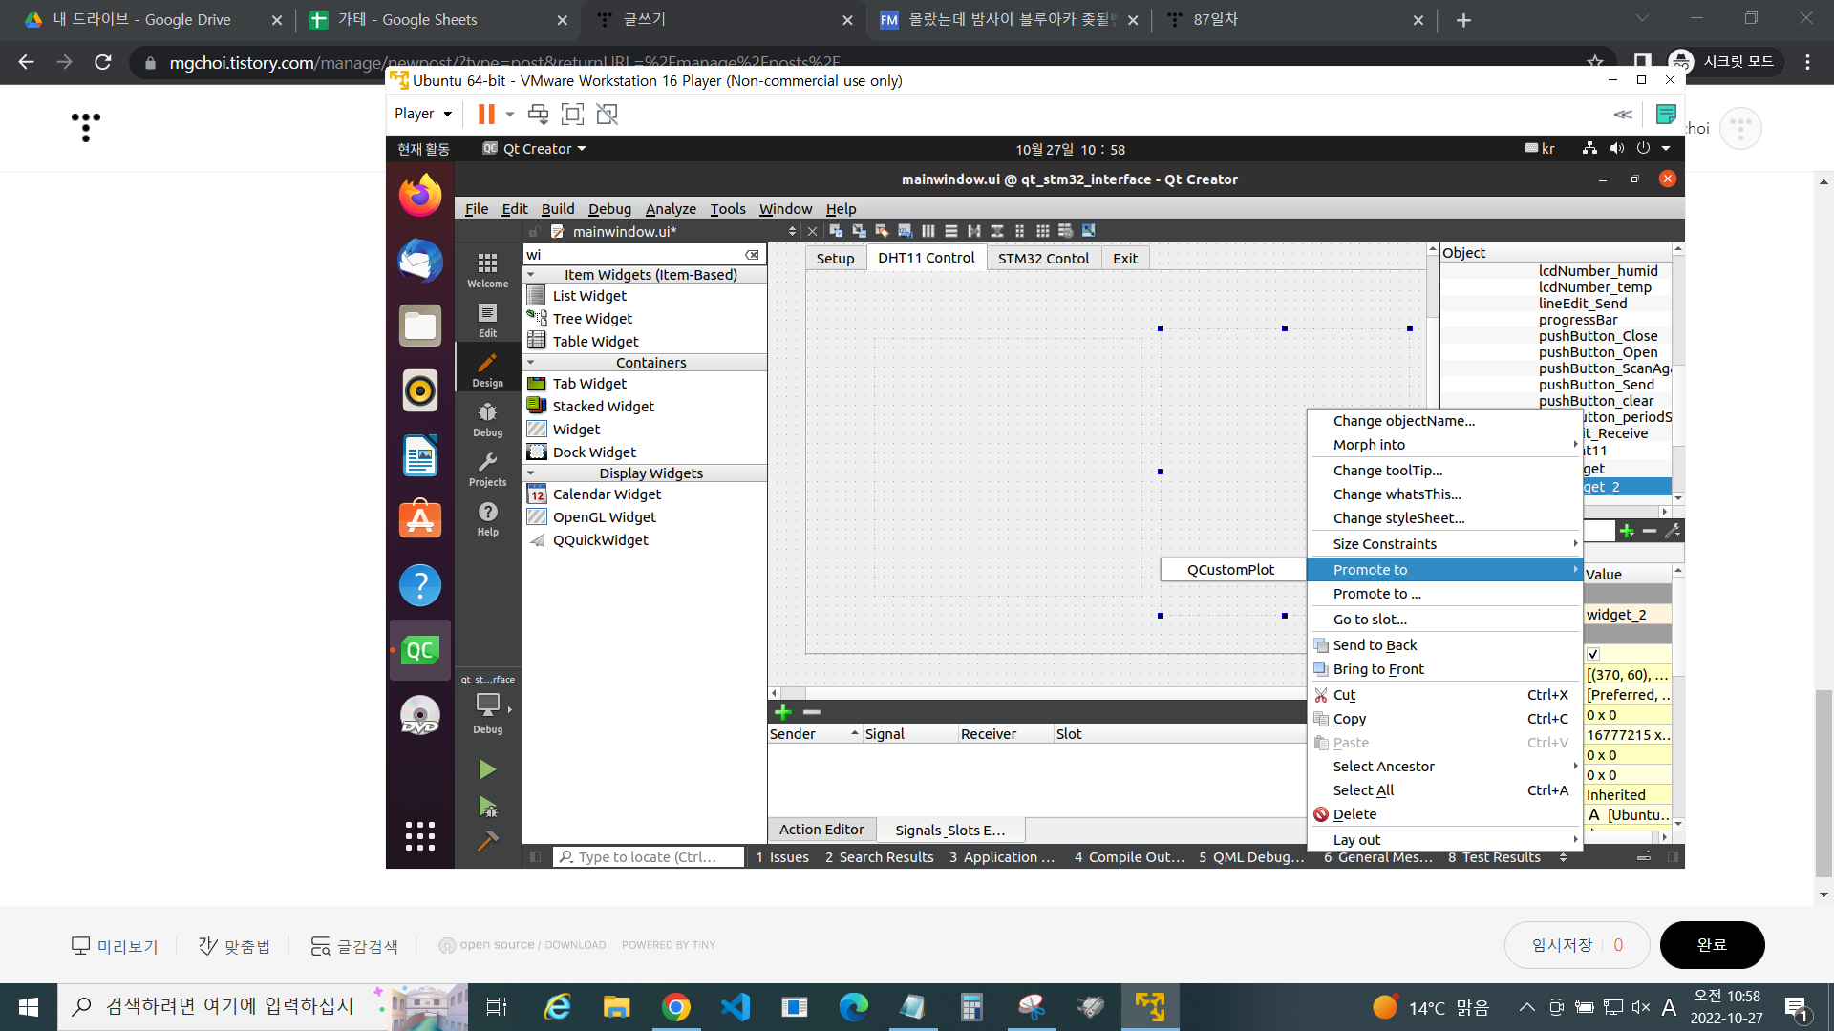Image resolution: width=1834 pixels, height=1031 pixels.
Task: Click Adjust Size toolbar icon
Action: tap(1088, 231)
